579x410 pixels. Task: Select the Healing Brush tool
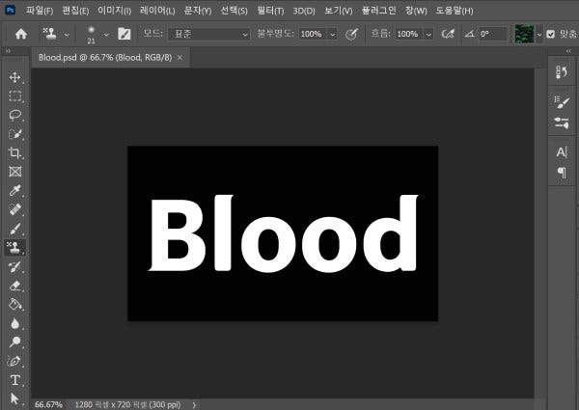[14, 209]
